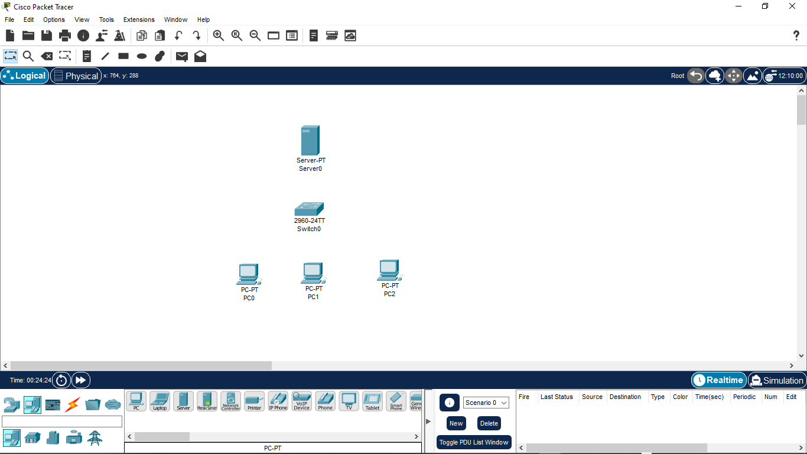Activate the Select tool
Screen dimensions: 807x454
click(10, 56)
